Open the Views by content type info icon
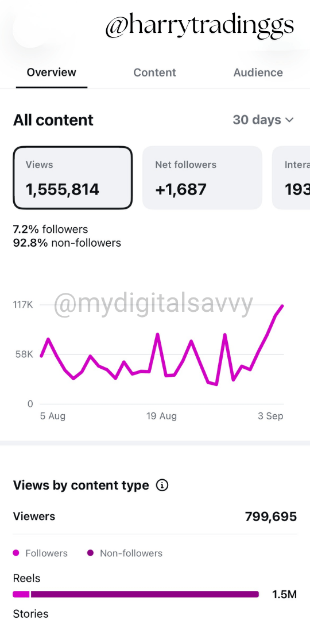 coord(162,485)
